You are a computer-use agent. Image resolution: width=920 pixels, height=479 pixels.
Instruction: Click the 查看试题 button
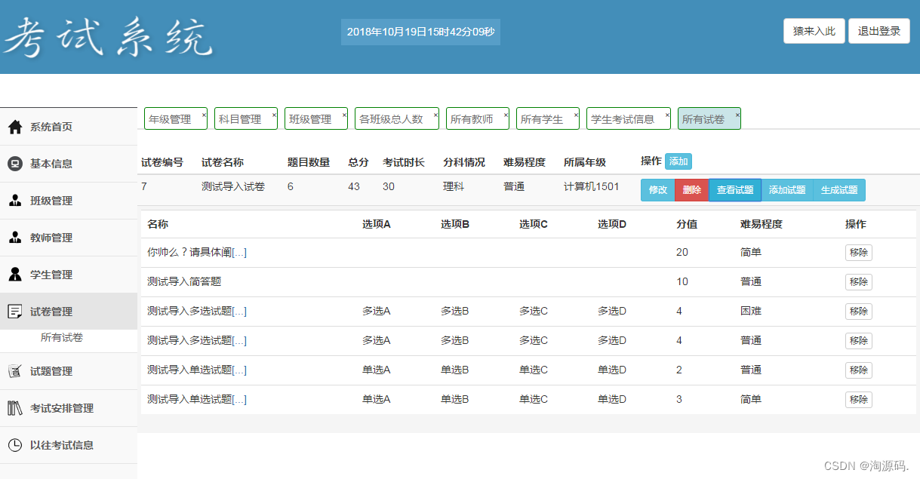735,190
